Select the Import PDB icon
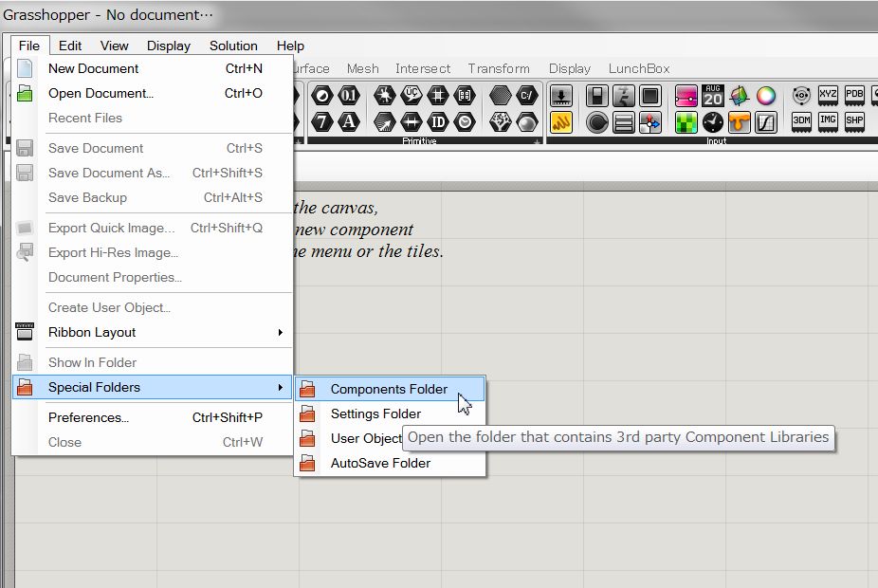Screen dimensions: 878x588 pyautogui.click(x=854, y=95)
